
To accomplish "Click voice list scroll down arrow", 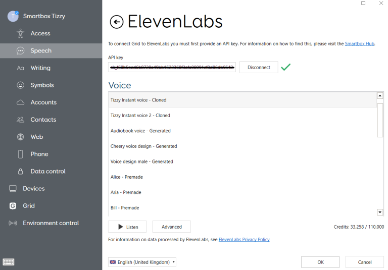I will (x=380, y=212).
